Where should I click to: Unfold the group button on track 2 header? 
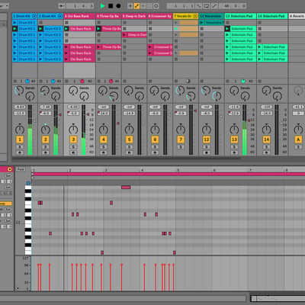[x=60, y=16]
